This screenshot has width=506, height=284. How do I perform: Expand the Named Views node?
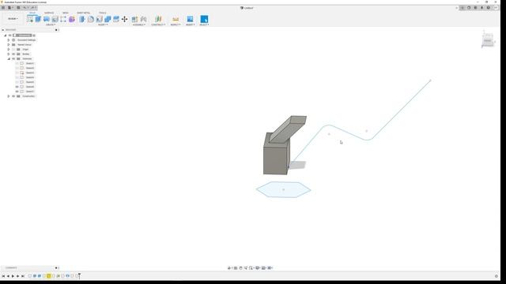pos(9,45)
